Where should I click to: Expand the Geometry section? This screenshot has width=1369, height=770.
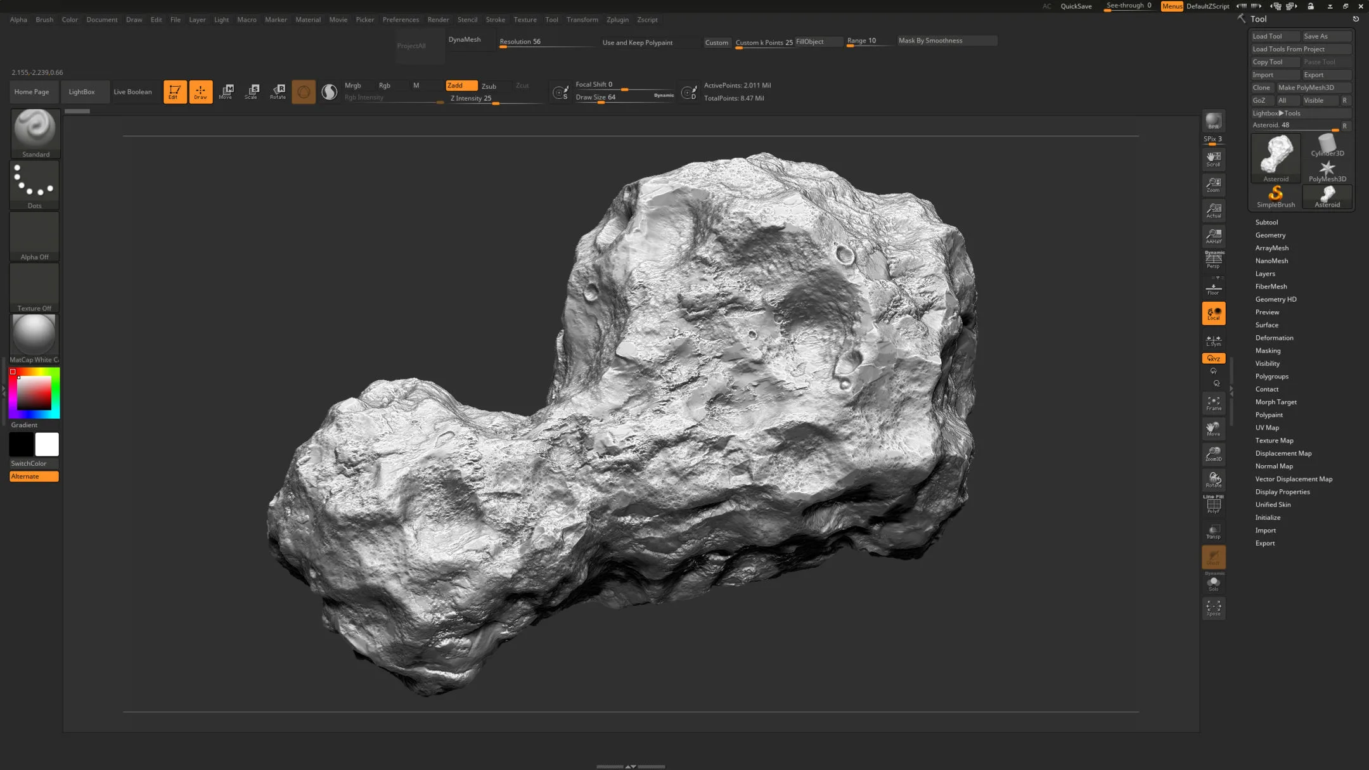1270,235
